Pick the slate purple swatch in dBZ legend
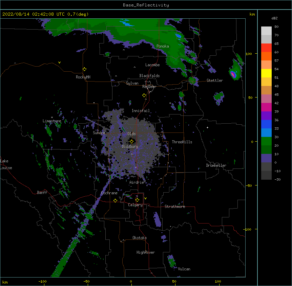The height and width of the screenshot is (286, 292). coord(266,158)
